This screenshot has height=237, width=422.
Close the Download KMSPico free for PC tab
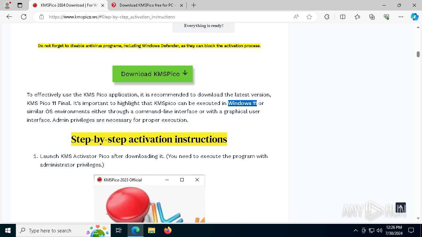182,5
